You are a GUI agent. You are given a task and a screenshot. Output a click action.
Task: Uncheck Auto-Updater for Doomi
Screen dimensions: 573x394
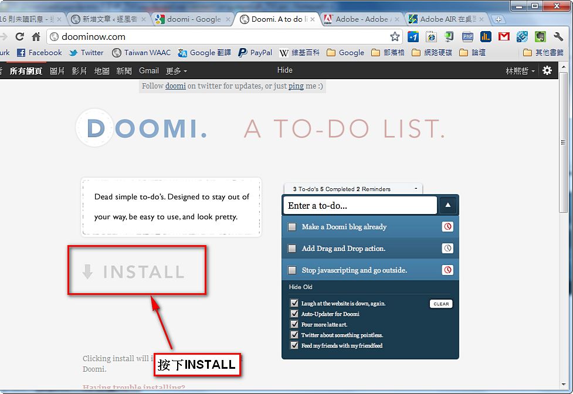click(294, 314)
